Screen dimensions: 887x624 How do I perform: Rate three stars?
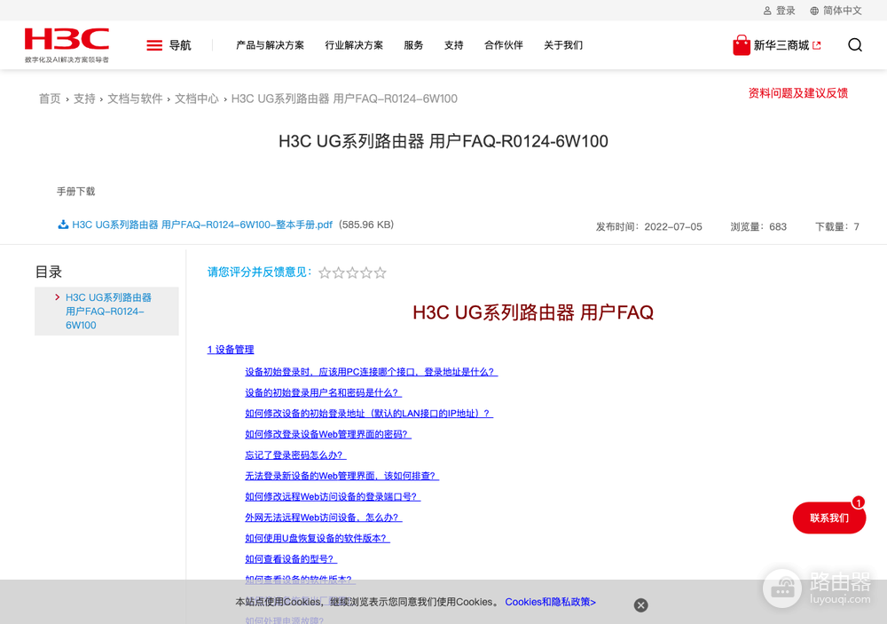click(x=352, y=273)
